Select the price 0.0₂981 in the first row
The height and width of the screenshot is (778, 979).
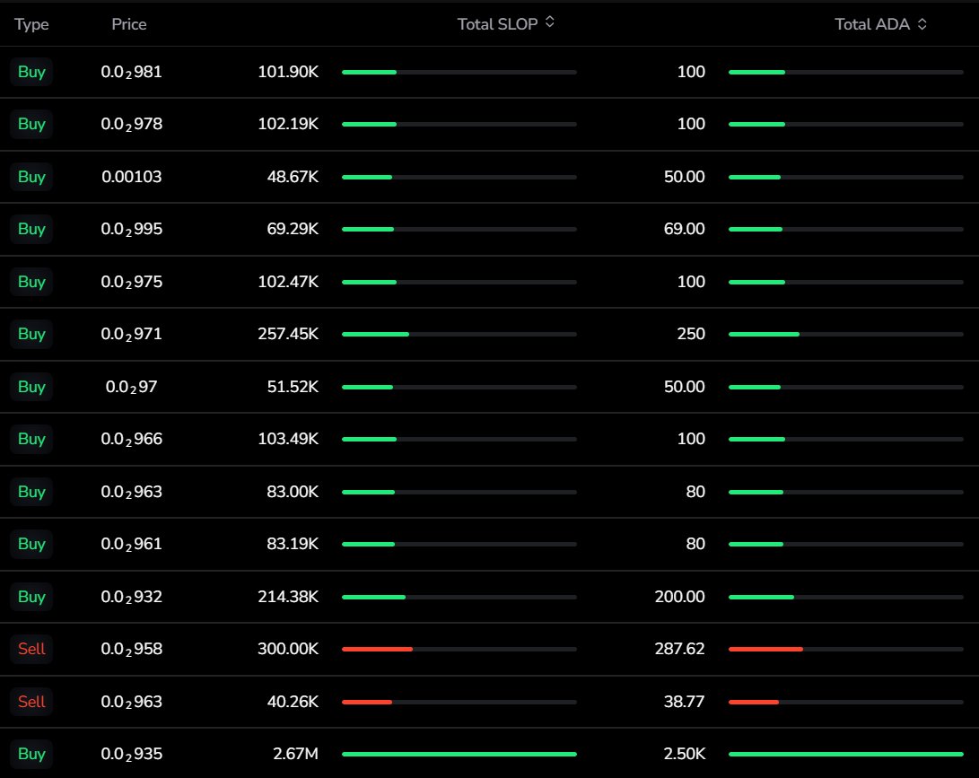[x=132, y=72]
